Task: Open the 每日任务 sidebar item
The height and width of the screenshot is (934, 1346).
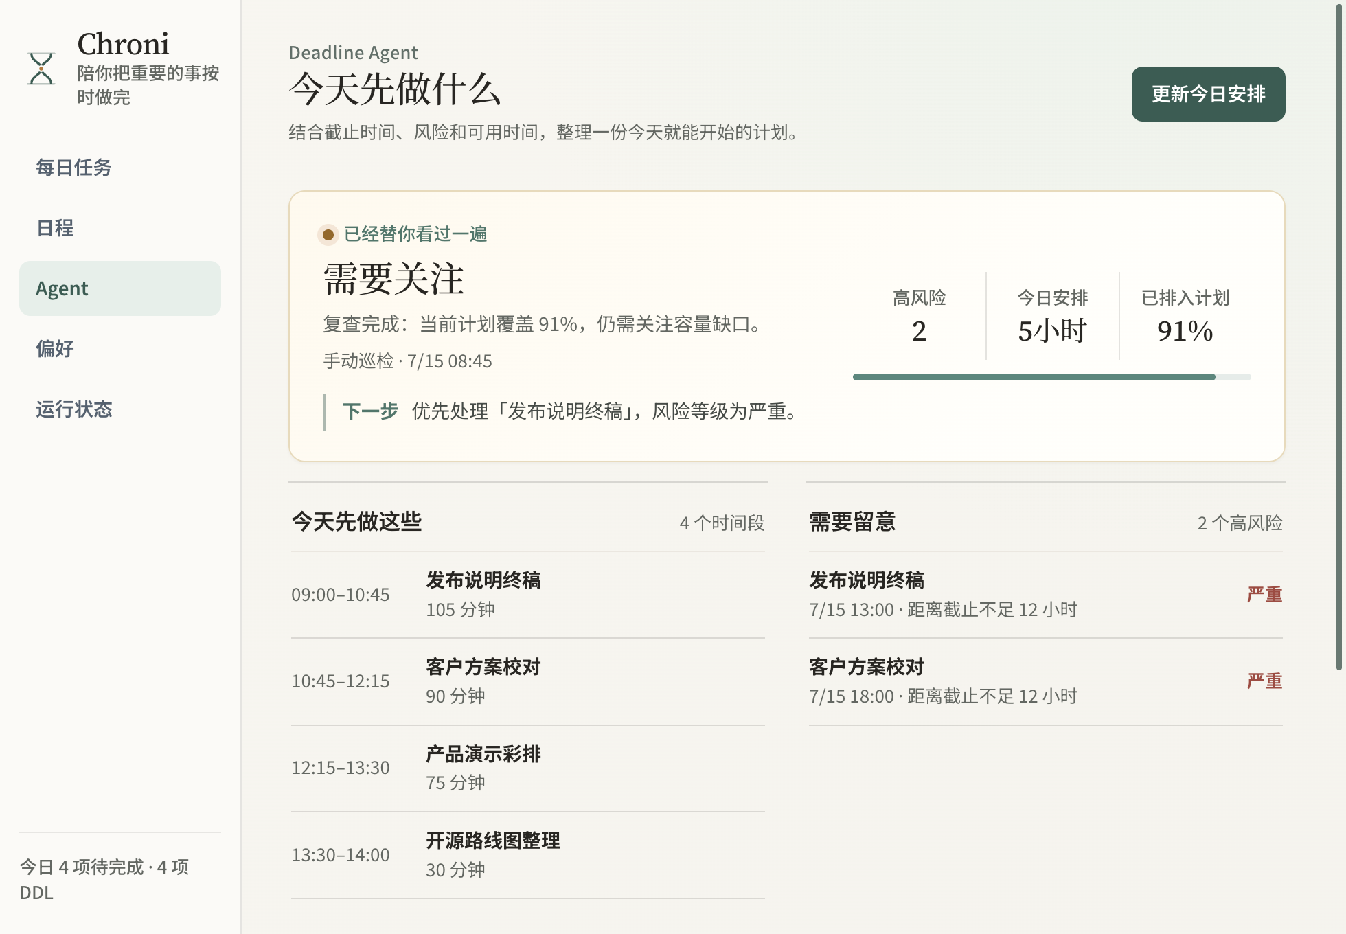Action: point(120,168)
